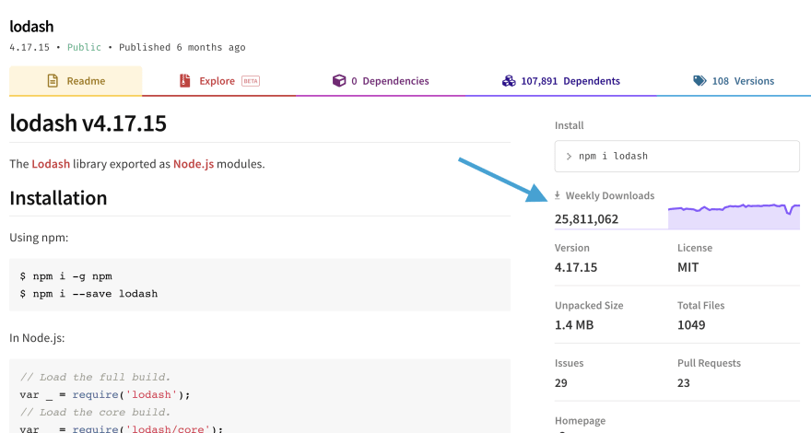Open the Pull Requests count 23
This screenshot has height=433, width=811.
684,383
